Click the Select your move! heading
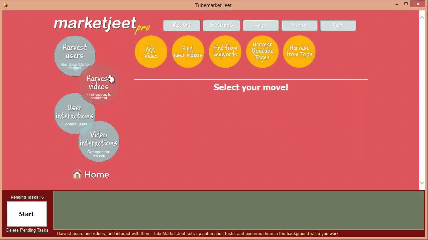 pos(251,87)
